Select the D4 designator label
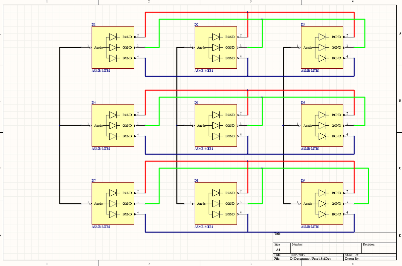Screen dimensions: 402x266 (93, 102)
